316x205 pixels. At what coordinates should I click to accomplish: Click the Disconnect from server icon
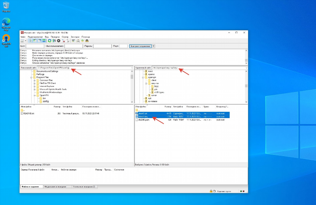tap(63, 41)
